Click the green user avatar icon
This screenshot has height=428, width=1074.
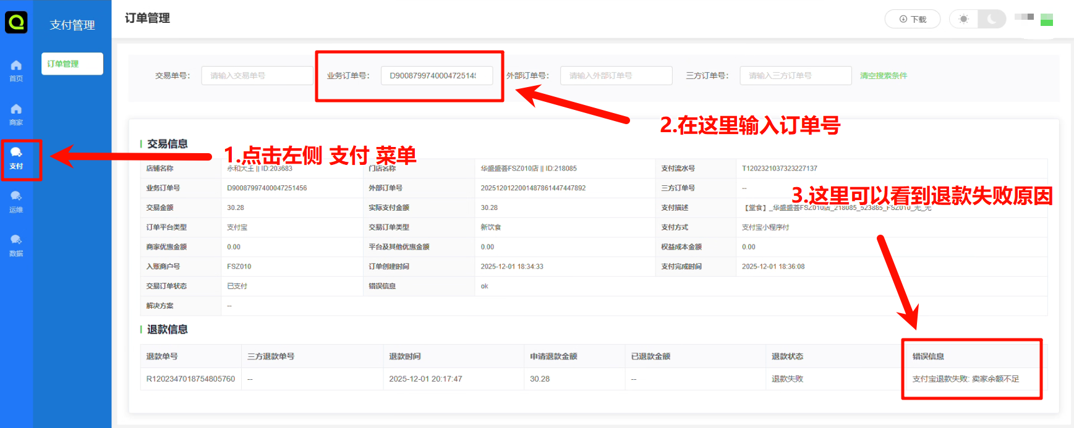pyautogui.click(x=1046, y=20)
